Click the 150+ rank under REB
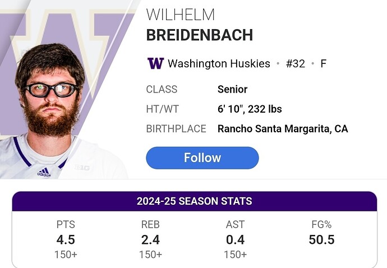 click(150, 255)
